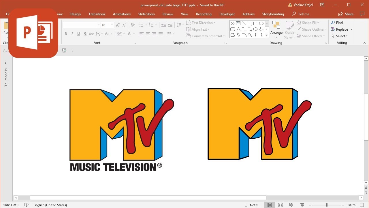Screen dimensions: 369x208
Task: Select the Rectangle shape in gallery
Action: (255, 23)
